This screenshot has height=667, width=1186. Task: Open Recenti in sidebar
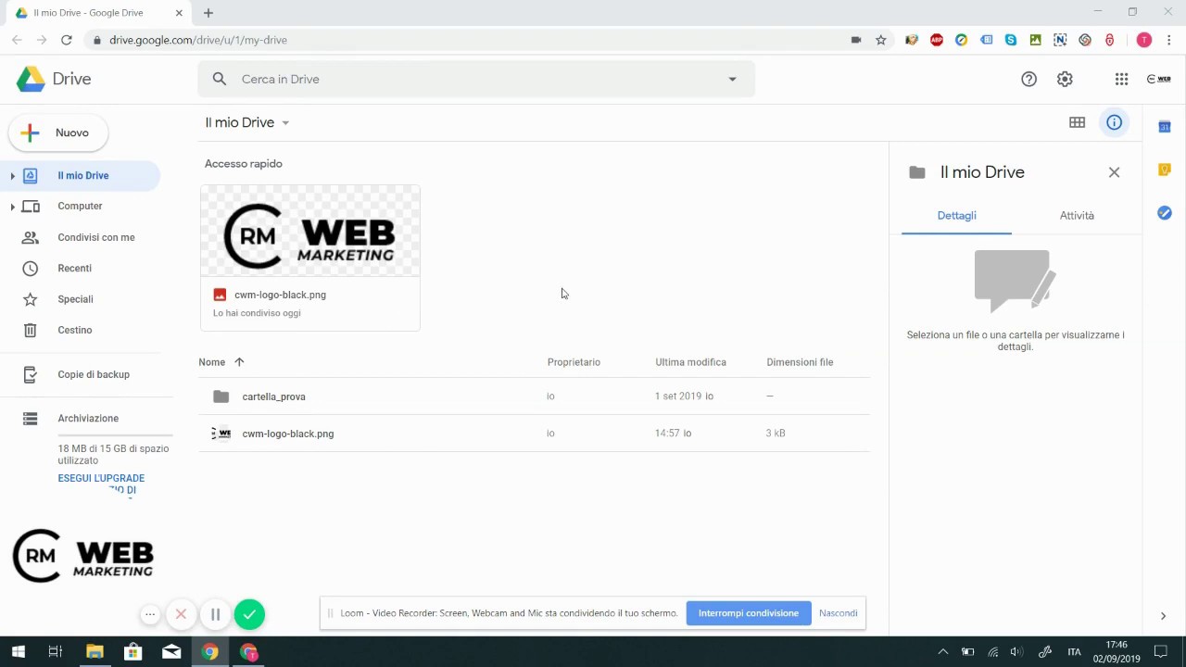click(74, 268)
